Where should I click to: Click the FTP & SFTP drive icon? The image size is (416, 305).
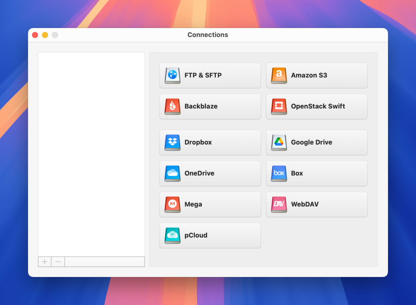point(172,76)
